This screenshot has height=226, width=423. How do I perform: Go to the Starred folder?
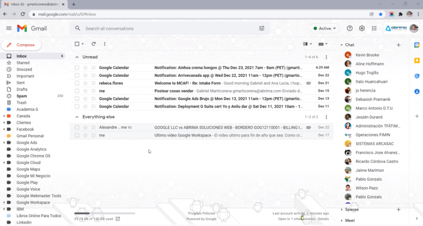click(23, 63)
